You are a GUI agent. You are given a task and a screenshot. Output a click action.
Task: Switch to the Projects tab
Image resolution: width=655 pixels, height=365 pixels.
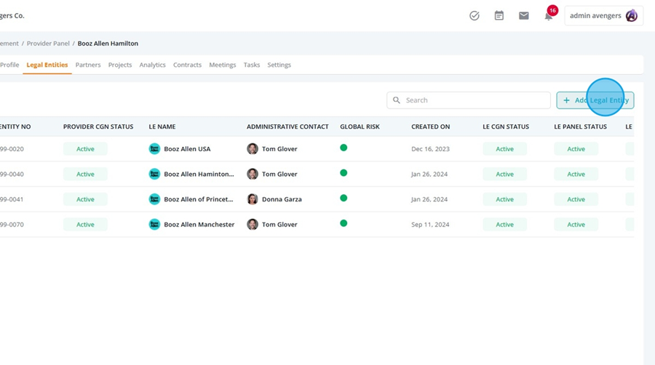tap(120, 65)
